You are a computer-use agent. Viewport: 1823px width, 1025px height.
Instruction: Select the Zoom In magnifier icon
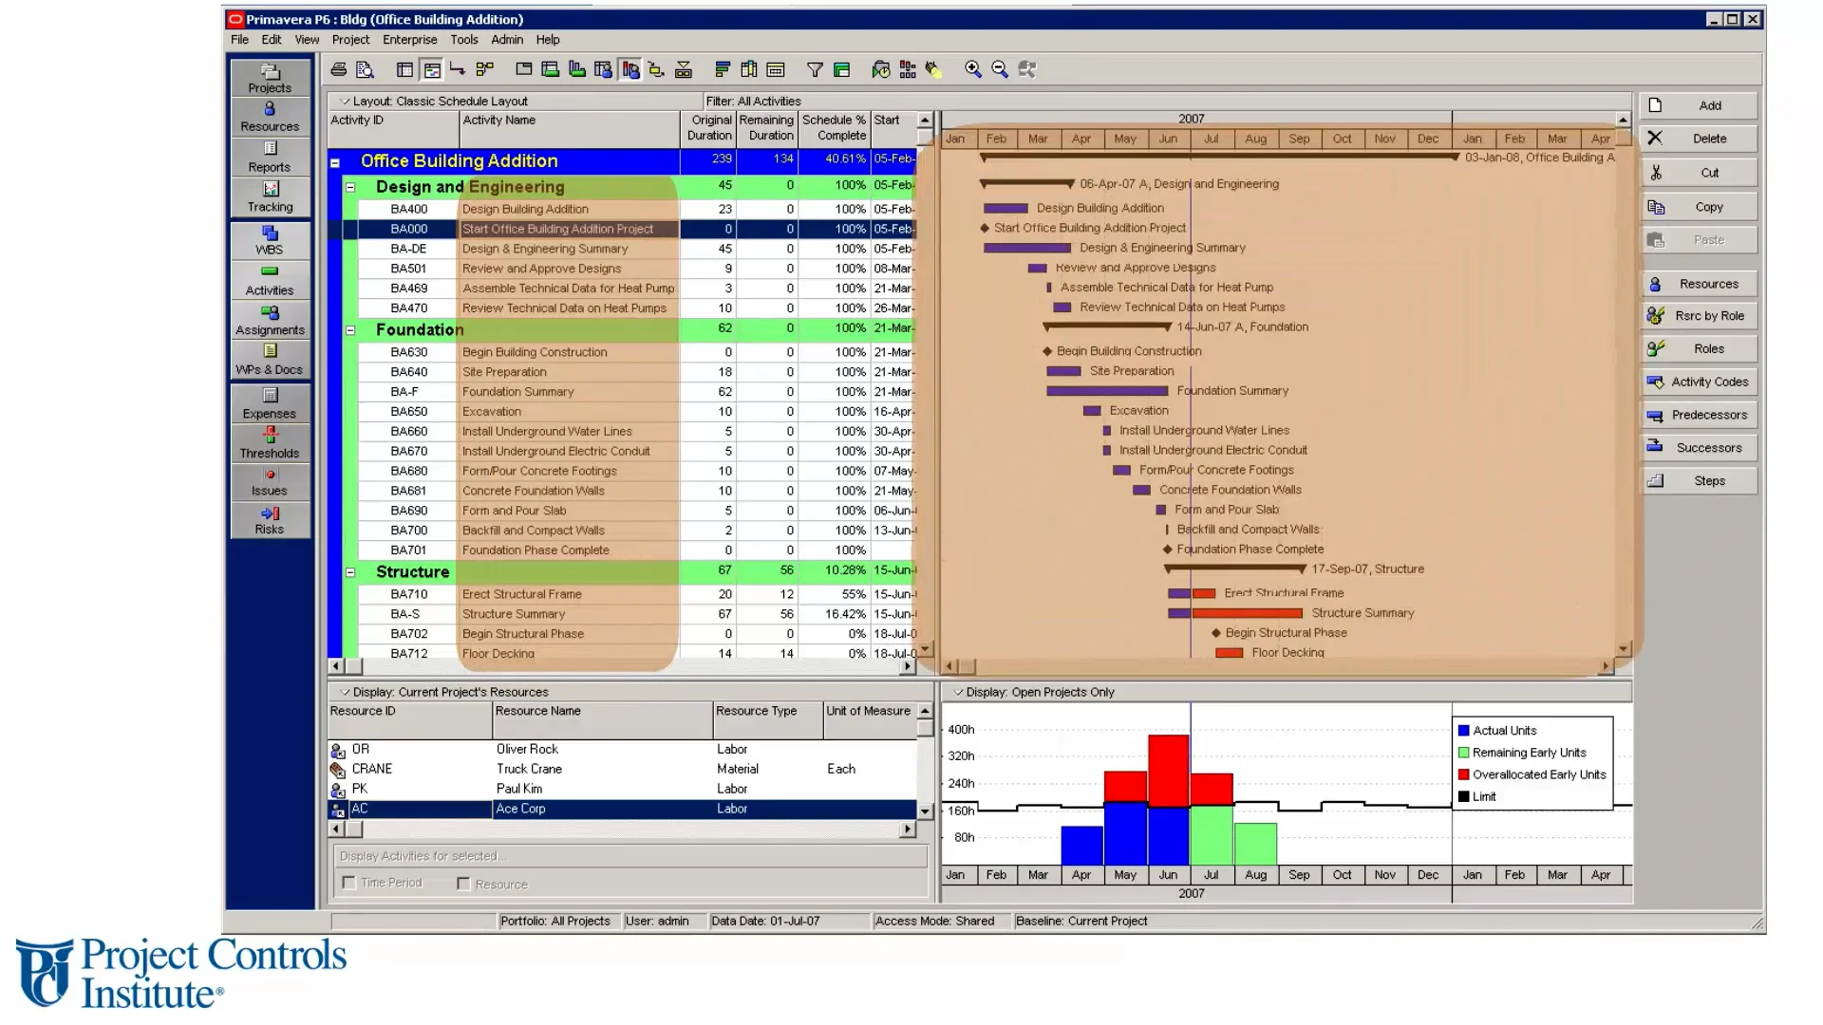coord(972,69)
